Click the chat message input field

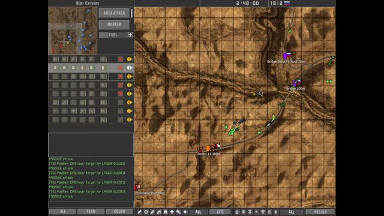point(91,205)
